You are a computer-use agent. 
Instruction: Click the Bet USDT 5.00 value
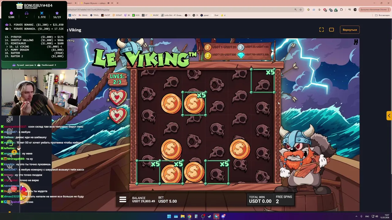(167, 201)
